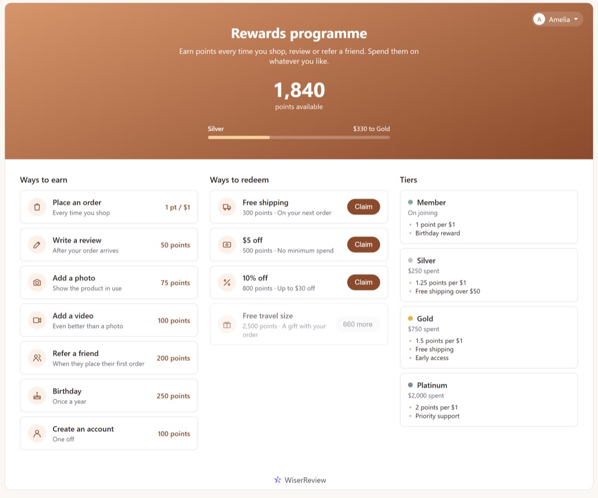
Task: Select the "Write a review" title
Action: (77, 240)
